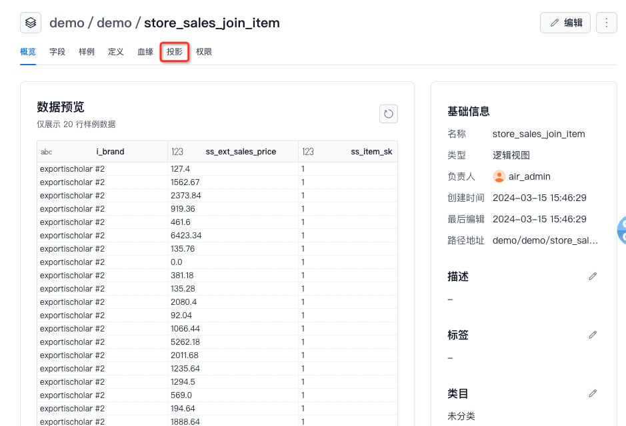This screenshot has width=626, height=426.
Task: Edit the 类目 category via pencil icon
Action: point(593,393)
